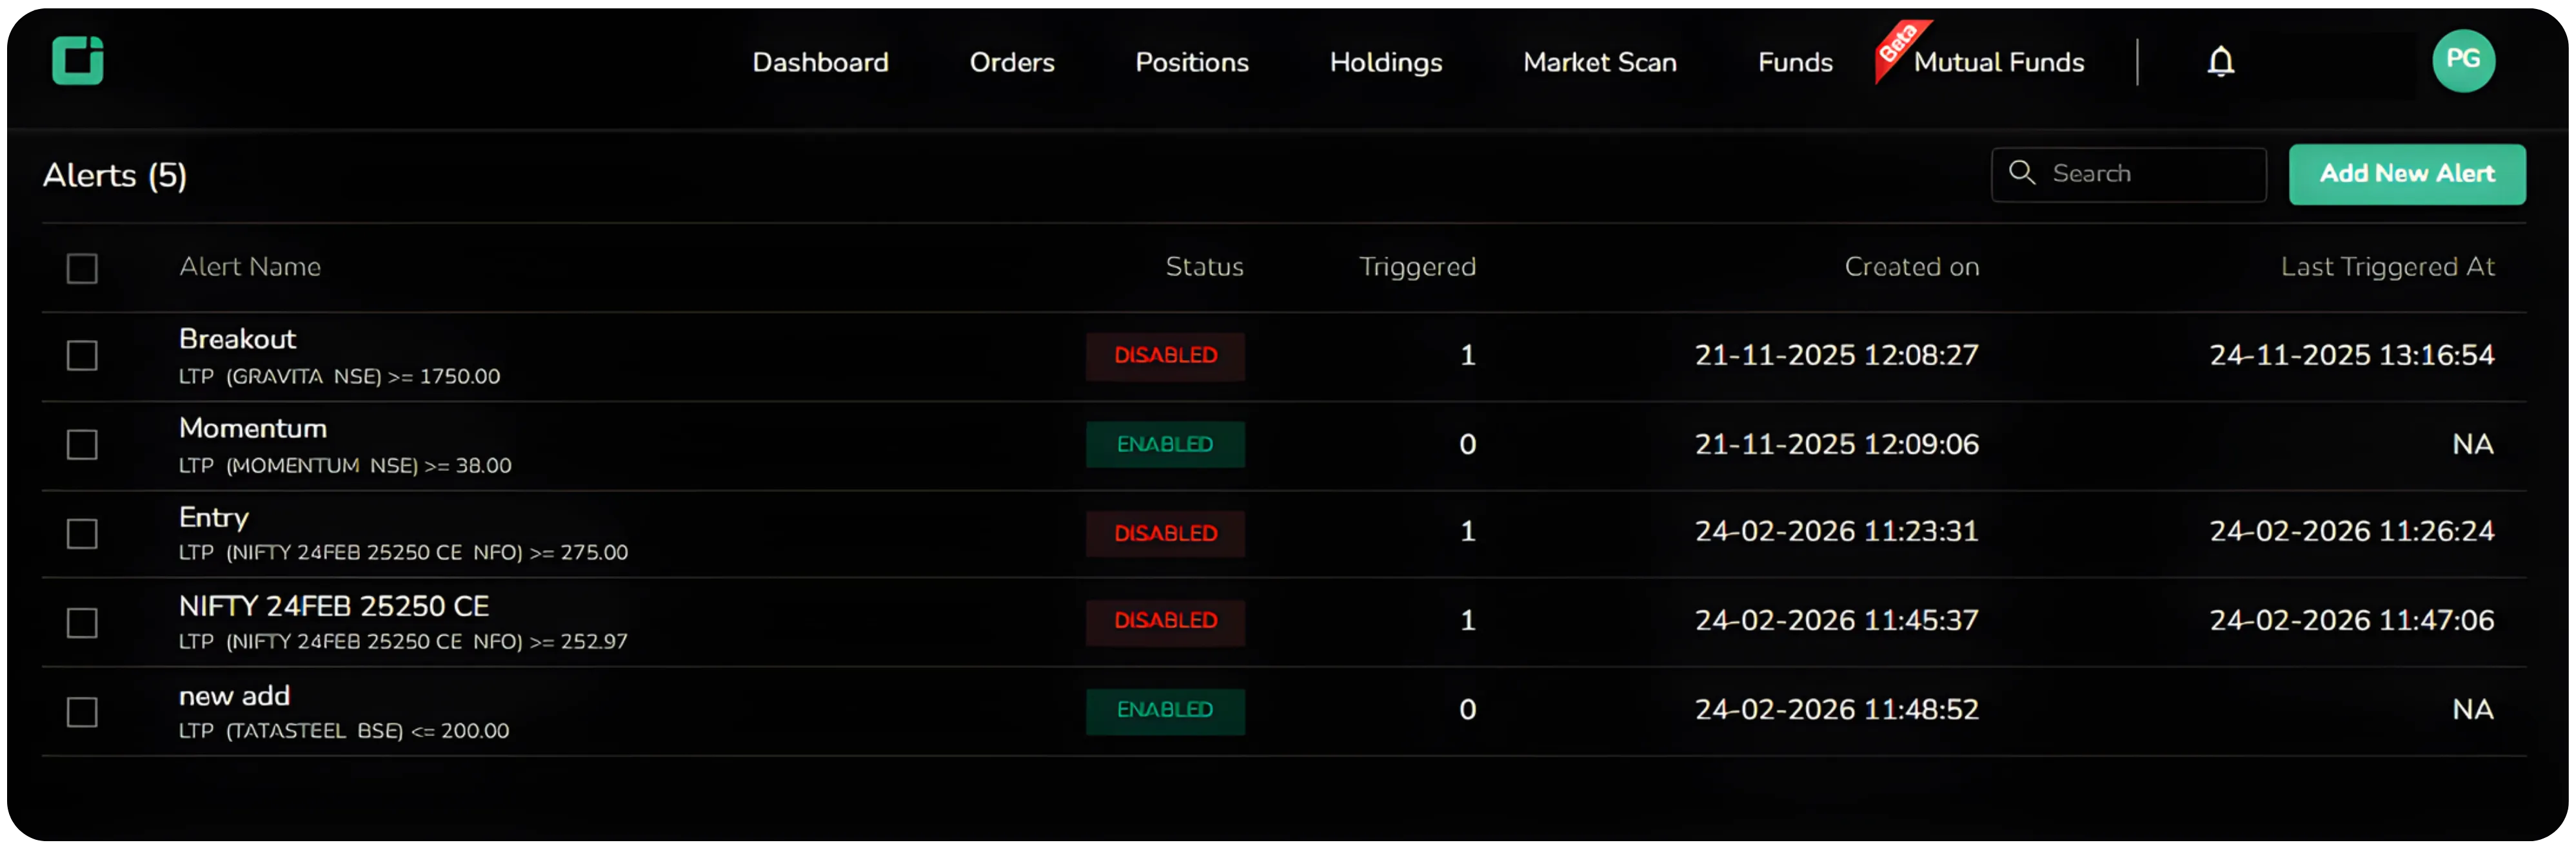Go to Market Scan
Screen dimensions: 2576x845
(x=1599, y=62)
